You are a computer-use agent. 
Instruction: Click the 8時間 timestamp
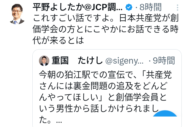click(x=150, y=7)
